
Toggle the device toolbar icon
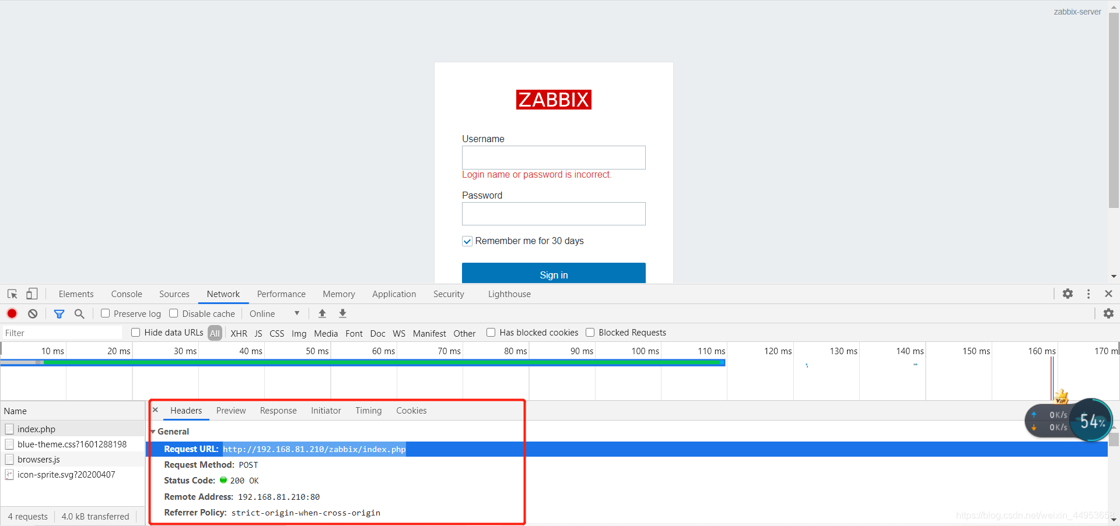[32, 294]
